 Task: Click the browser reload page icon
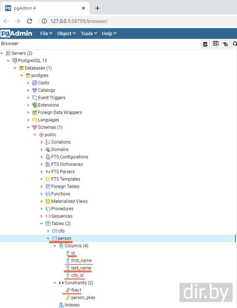point(30,21)
